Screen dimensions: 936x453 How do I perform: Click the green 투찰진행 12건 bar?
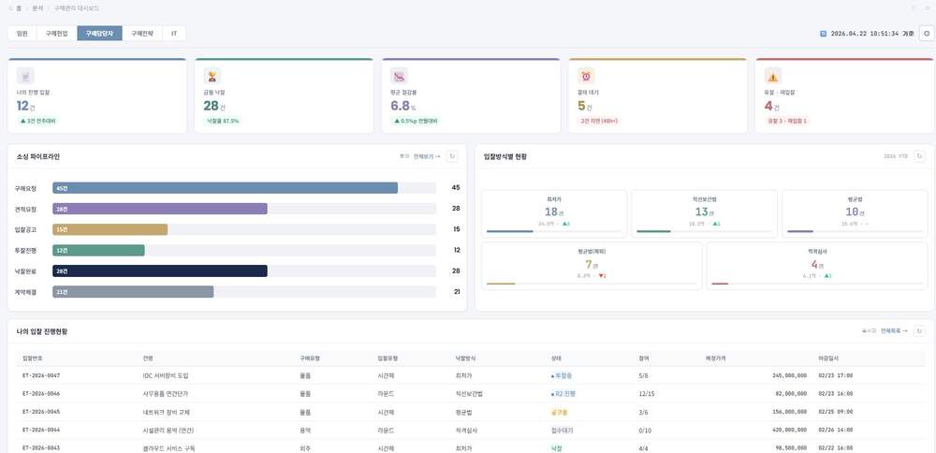click(98, 250)
